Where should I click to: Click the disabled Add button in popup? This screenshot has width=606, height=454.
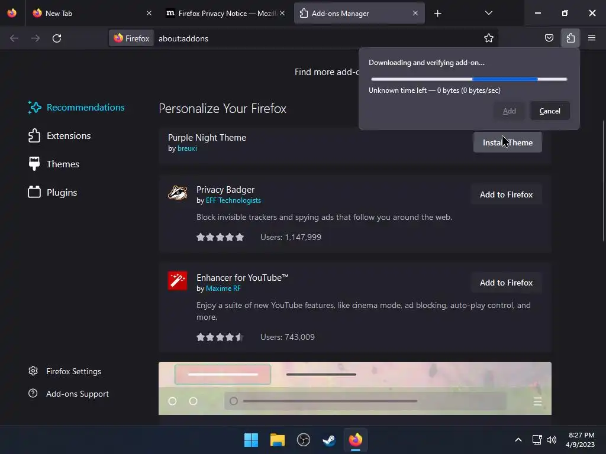pyautogui.click(x=509, y=111)
